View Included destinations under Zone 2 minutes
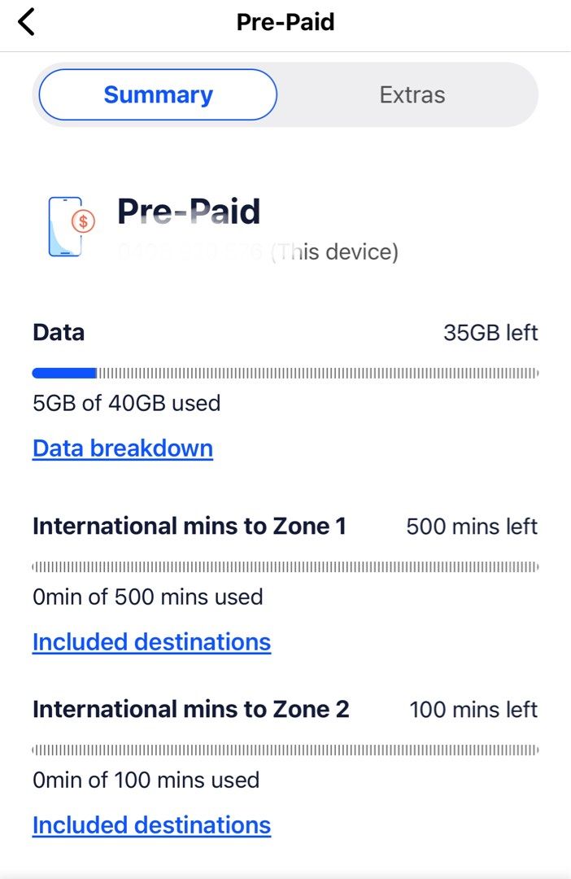The width and height of the screenshot is (571, 879). 151,825
